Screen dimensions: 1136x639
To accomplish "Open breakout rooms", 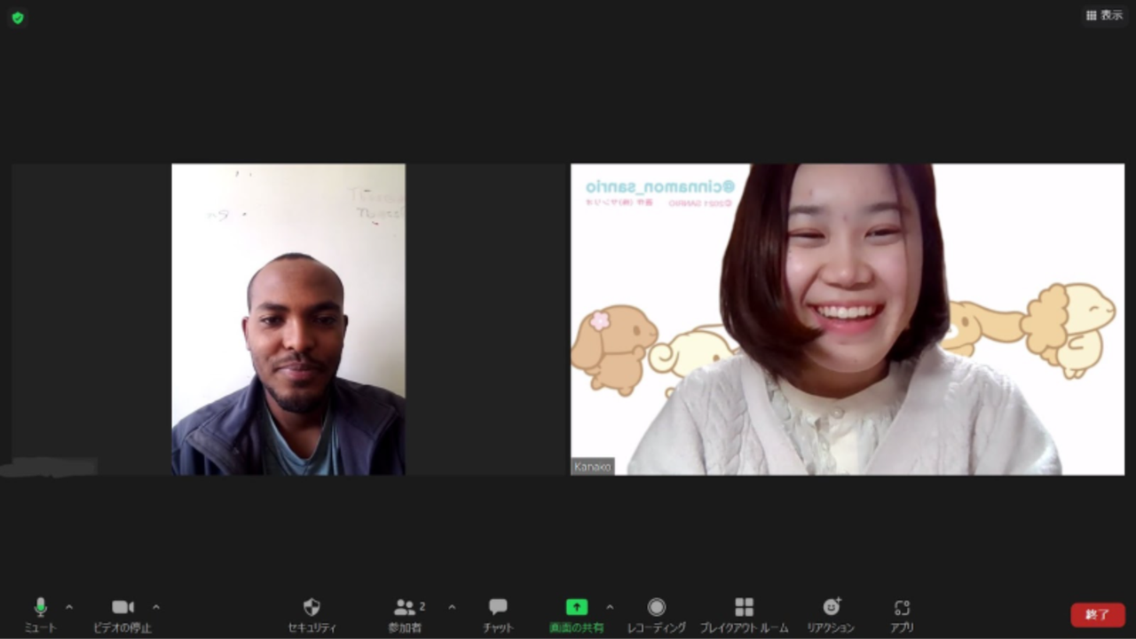I will pyautogui.click(x=744, y=615).
